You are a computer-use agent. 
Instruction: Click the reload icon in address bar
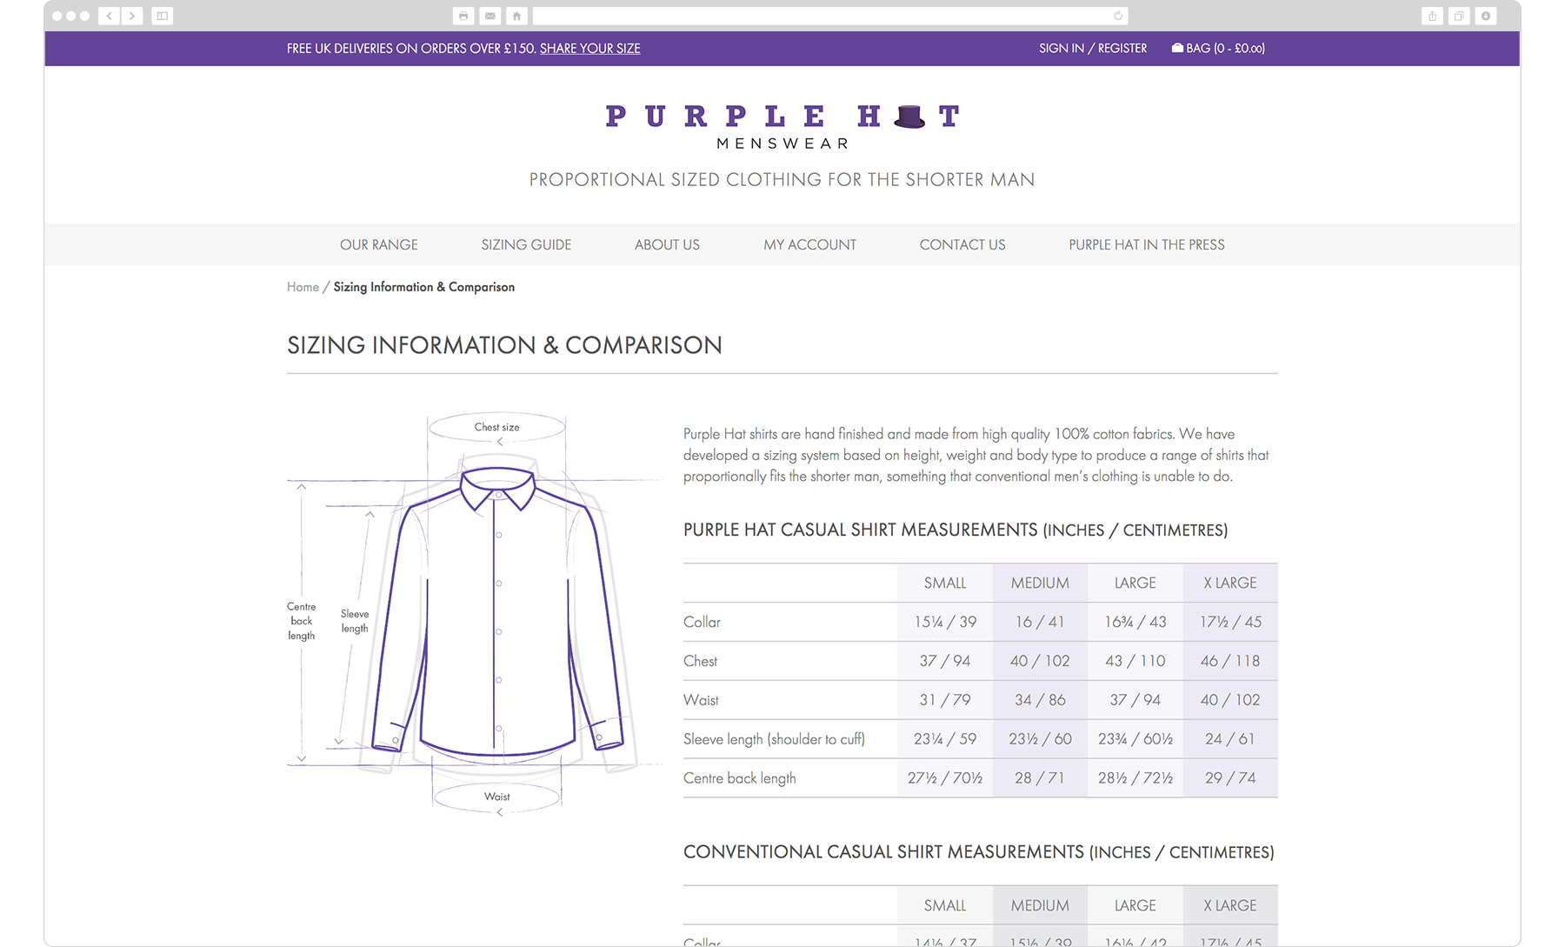[1118, 16]
